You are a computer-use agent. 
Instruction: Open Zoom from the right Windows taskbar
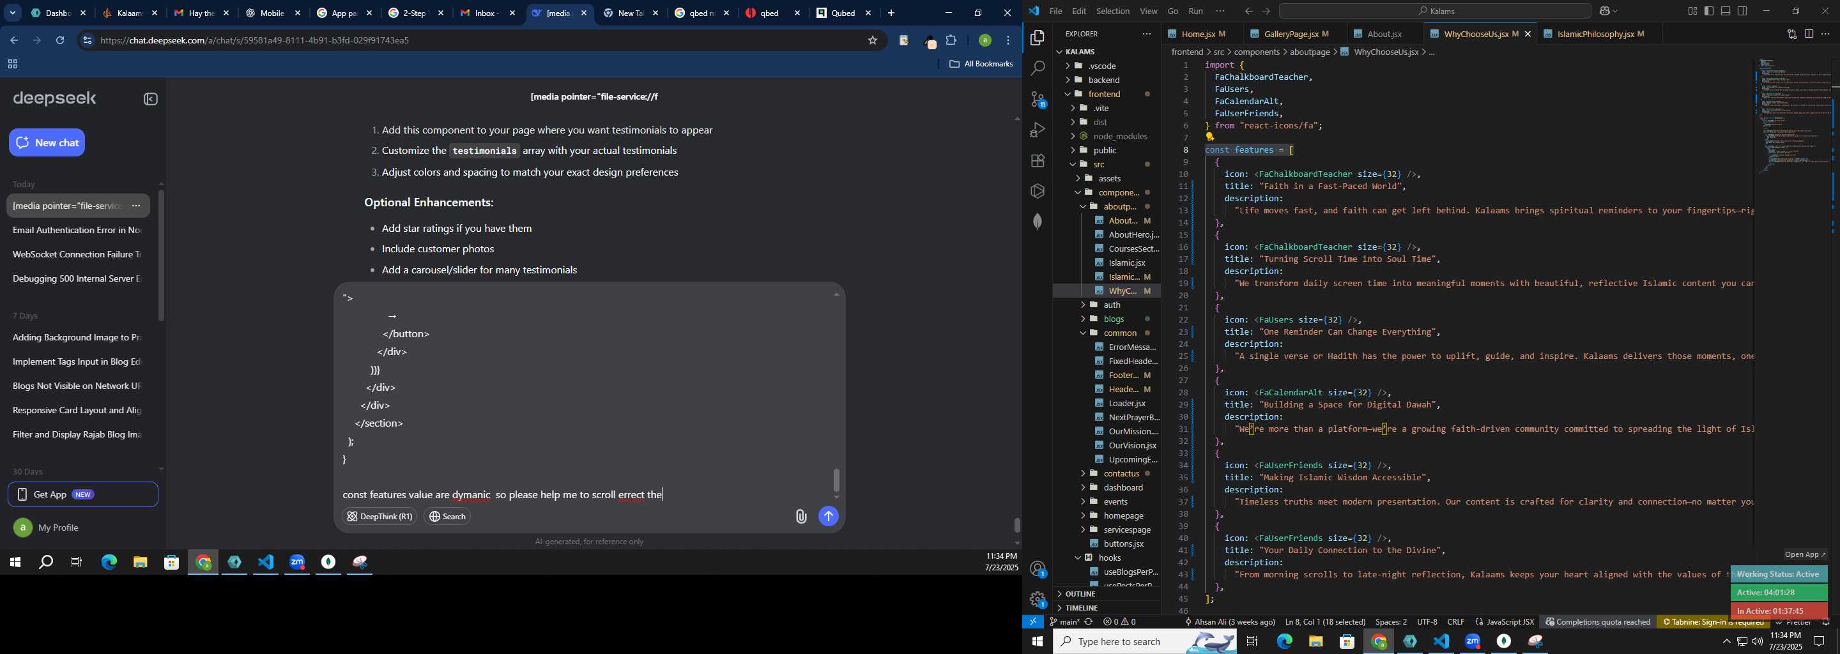click(1473, 642)
